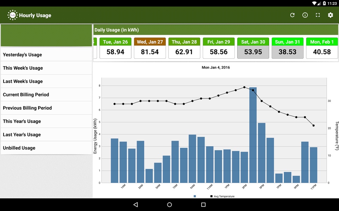Click the blue energy usage legend swatch
This screenshot has width=339, height=211.
(x=195, y=196)
